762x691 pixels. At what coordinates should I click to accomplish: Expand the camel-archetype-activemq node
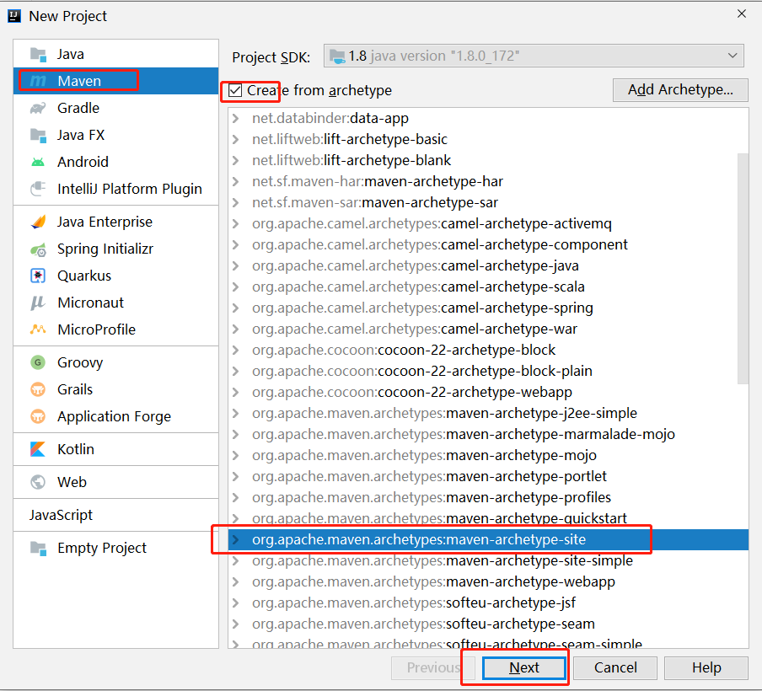tap(236, 223)
